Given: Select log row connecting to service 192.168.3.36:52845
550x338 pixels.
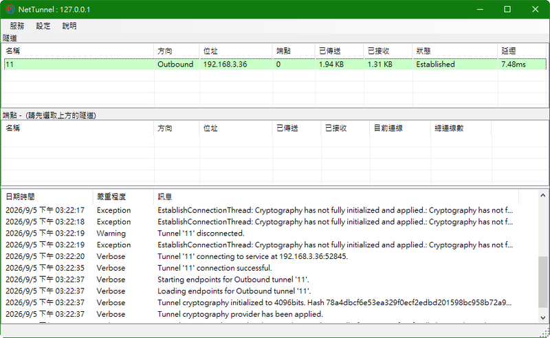Looking at the screenshot, I should click(260, 256).
